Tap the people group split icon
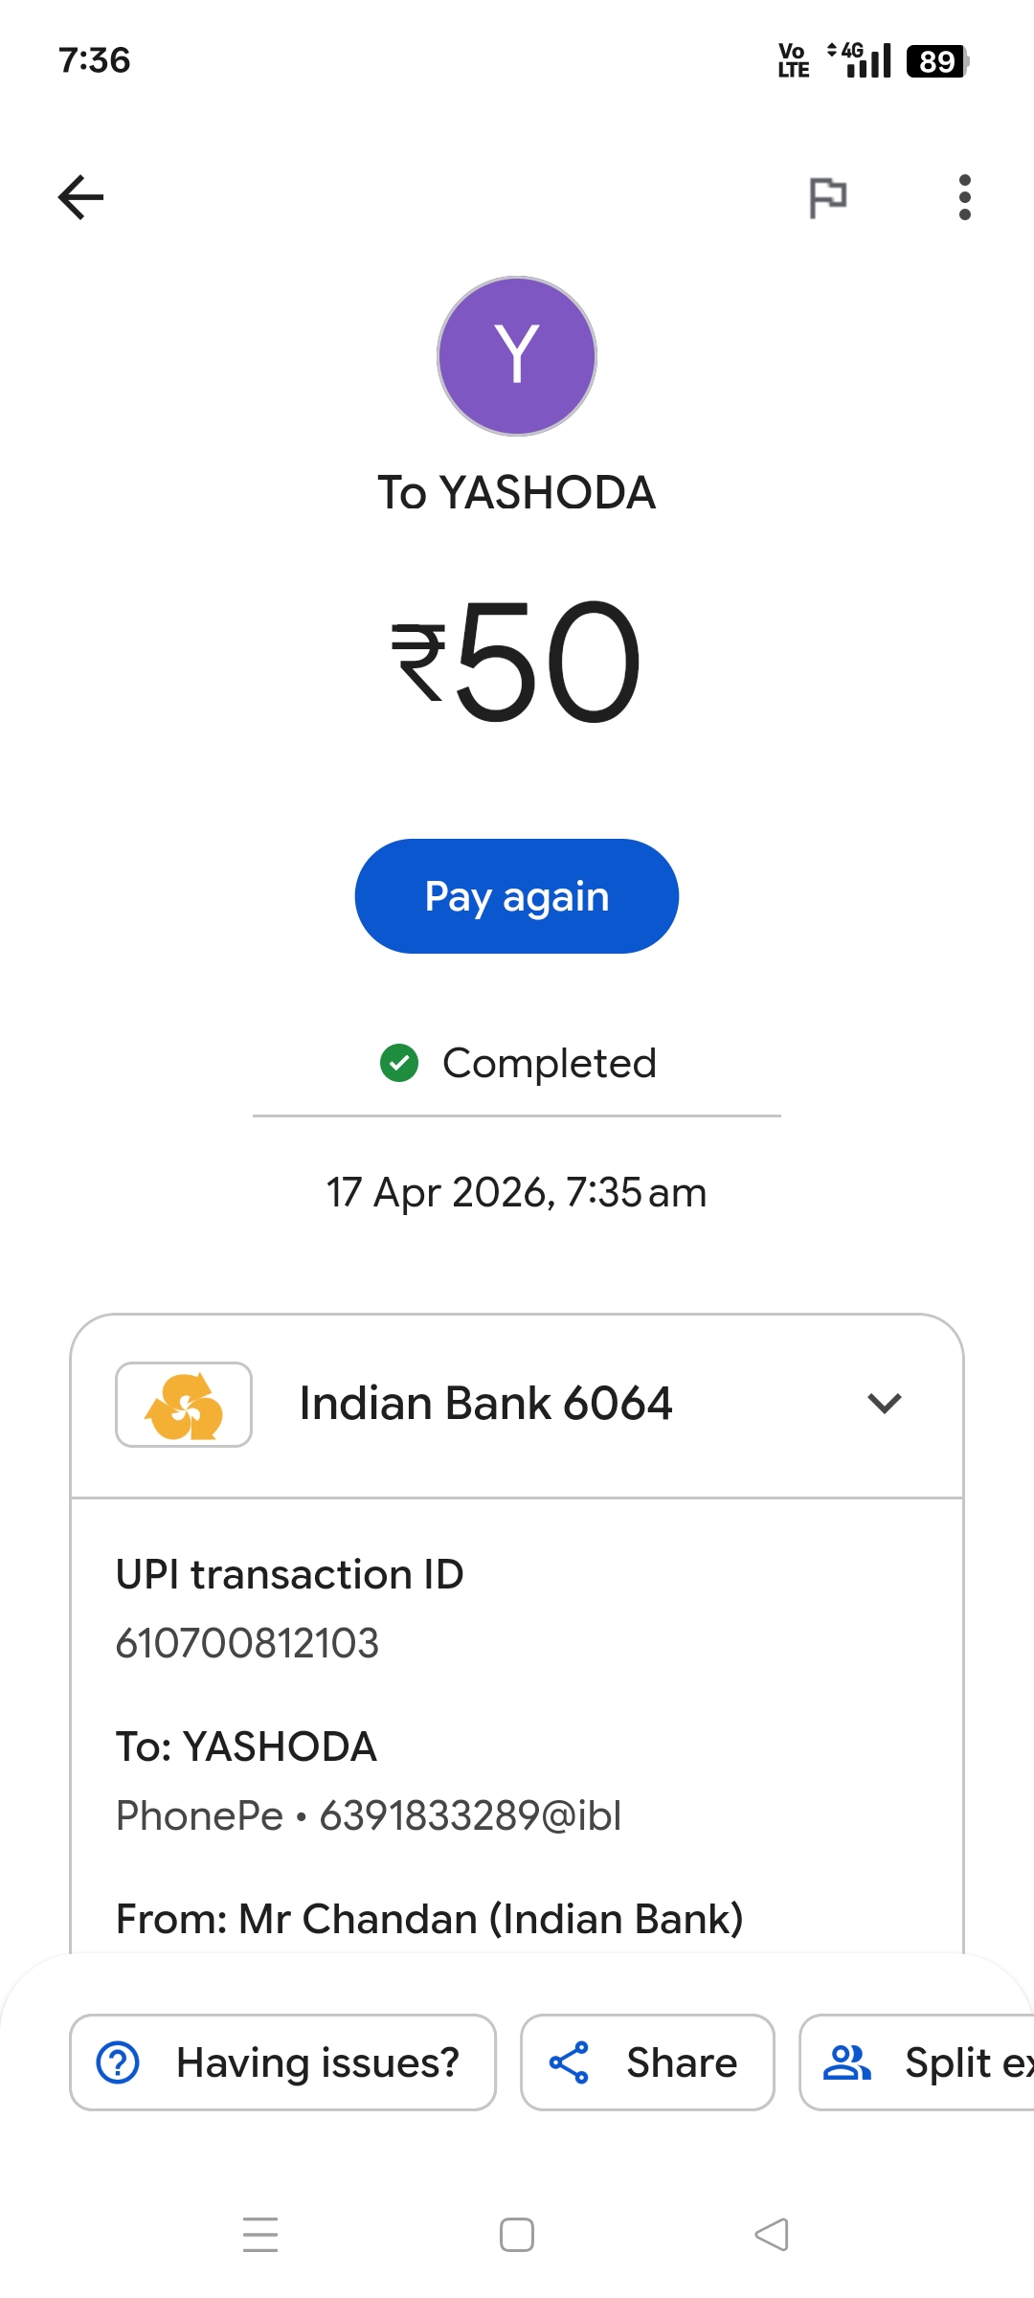 tap(847, 2062)
